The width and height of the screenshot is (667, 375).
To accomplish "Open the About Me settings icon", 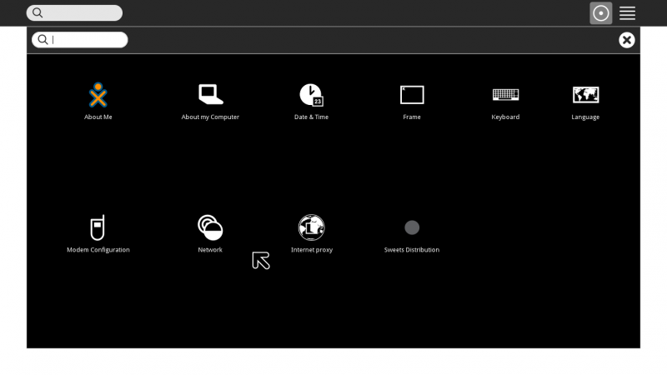I will pos(98,95).
